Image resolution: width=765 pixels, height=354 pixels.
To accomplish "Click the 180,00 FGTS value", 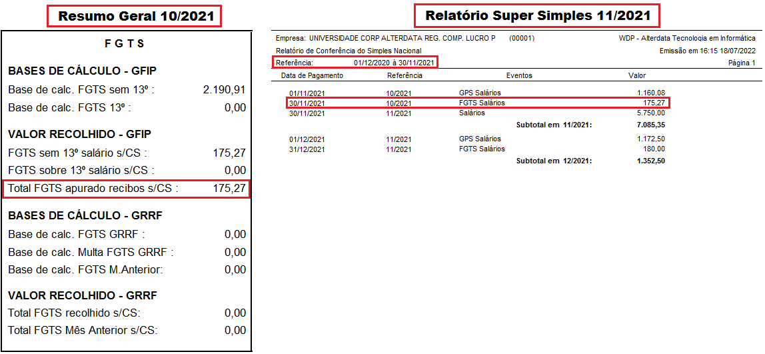I will [654, 149].
